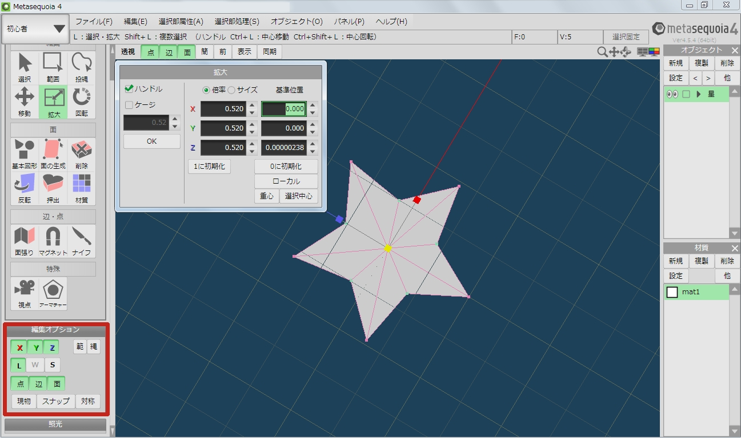Image resolution: width=741 pixels, height=438 pixels.
Task: Toggle the X axis edit option
Action: click(19, 348)
